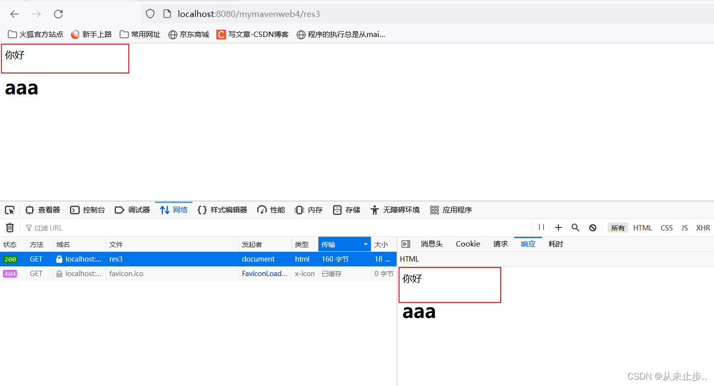Collapse the request details pane

pos(406,244)
